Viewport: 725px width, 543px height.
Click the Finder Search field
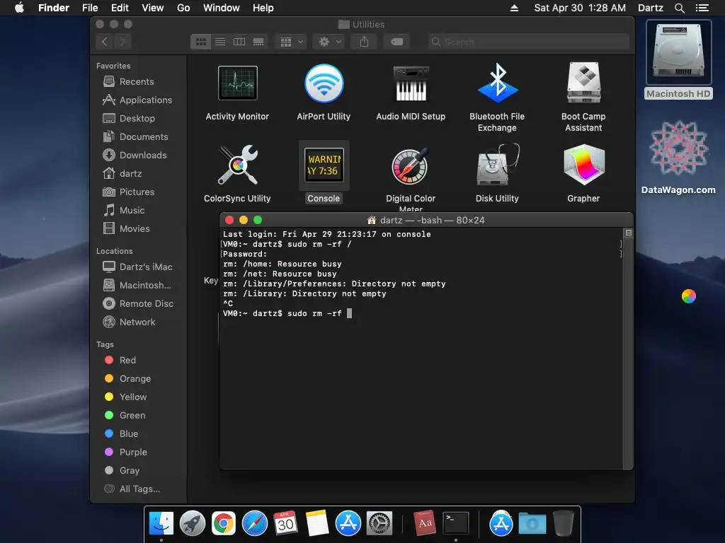528,42
